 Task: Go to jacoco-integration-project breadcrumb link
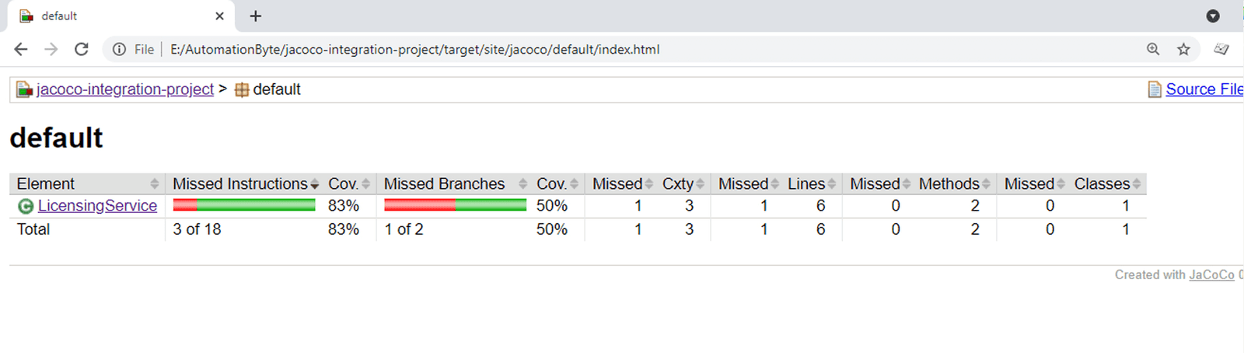click(124, 89)
